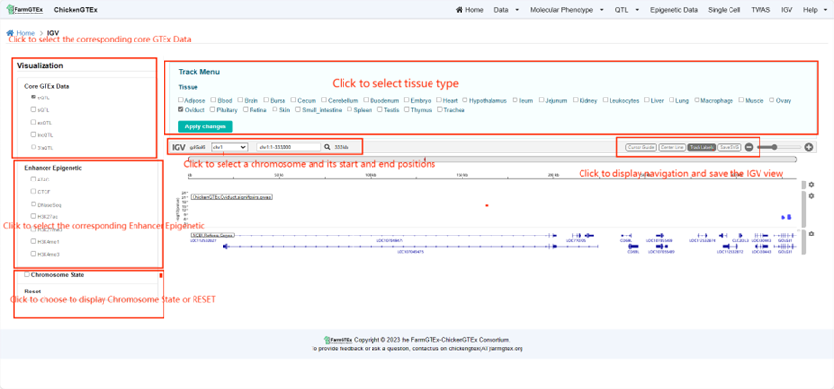Open the chromosome chr1 dropdown
Image resolution: width=834 pixels, height=389 pixels.
[x=229, y=147]
